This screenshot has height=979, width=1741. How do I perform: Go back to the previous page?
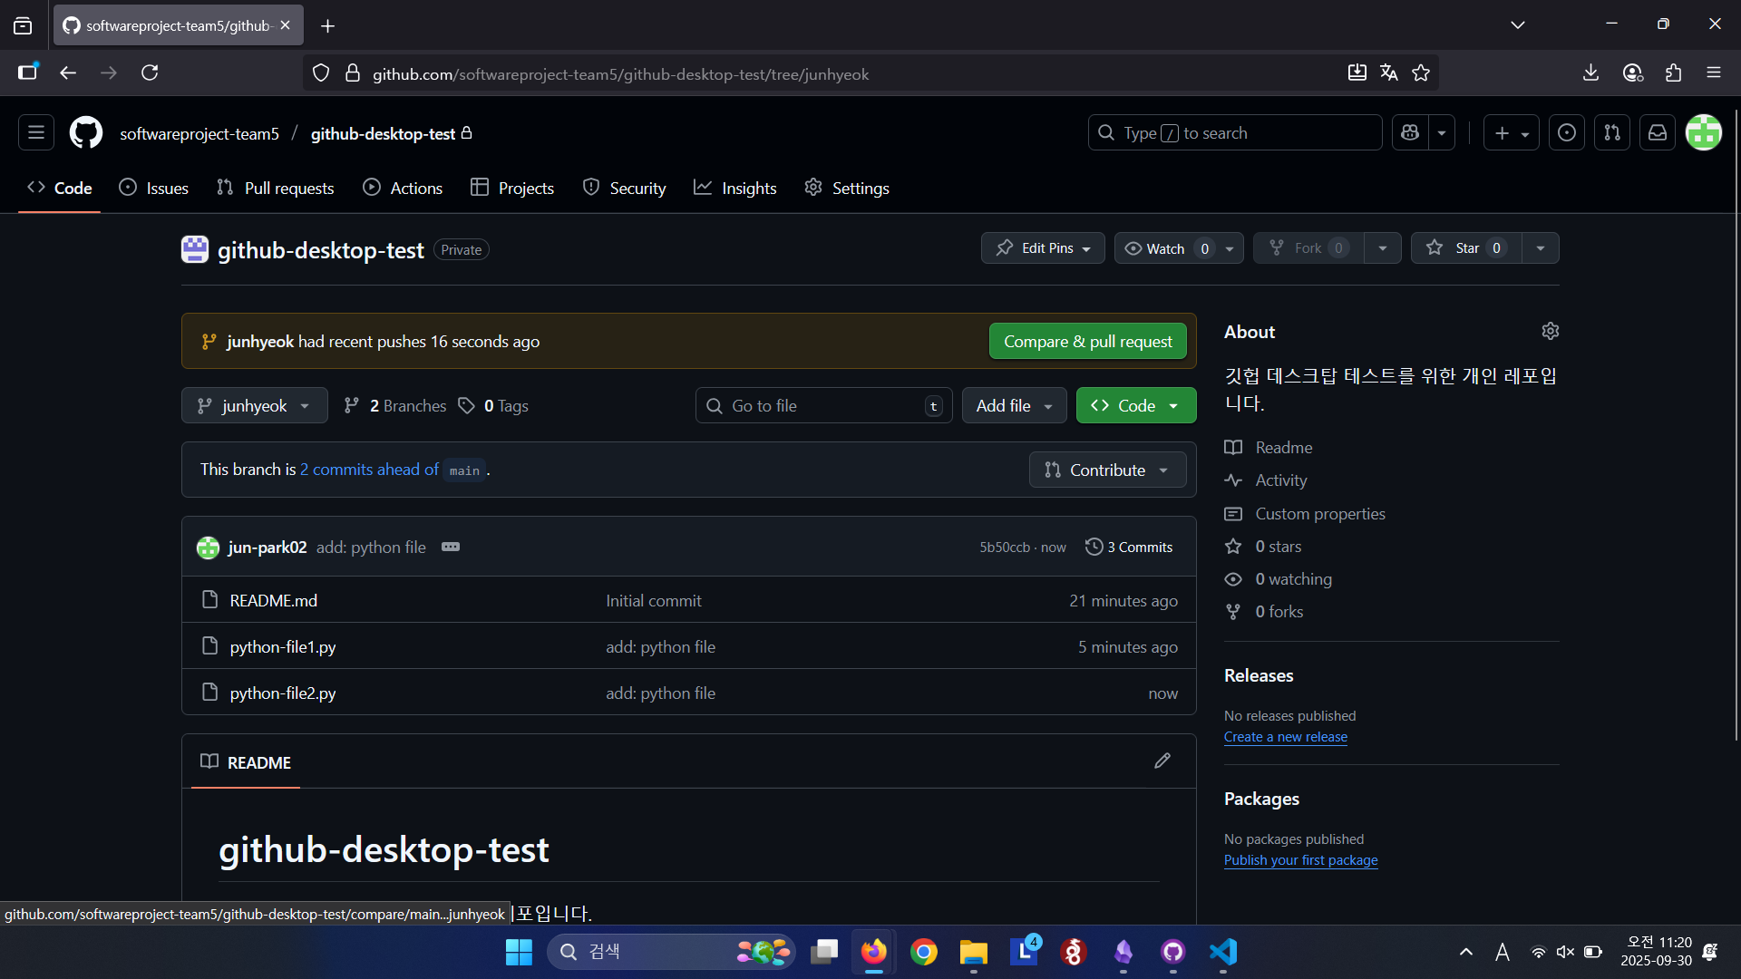coord(68,73)
